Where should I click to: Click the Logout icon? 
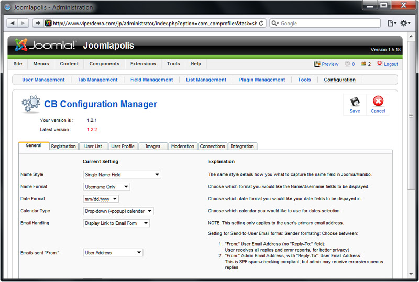pos(379,63)
